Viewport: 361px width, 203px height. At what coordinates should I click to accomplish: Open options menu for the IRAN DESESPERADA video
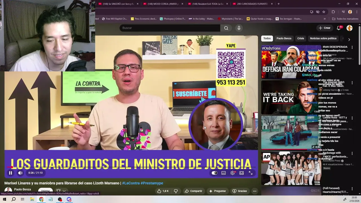(352, 48)
